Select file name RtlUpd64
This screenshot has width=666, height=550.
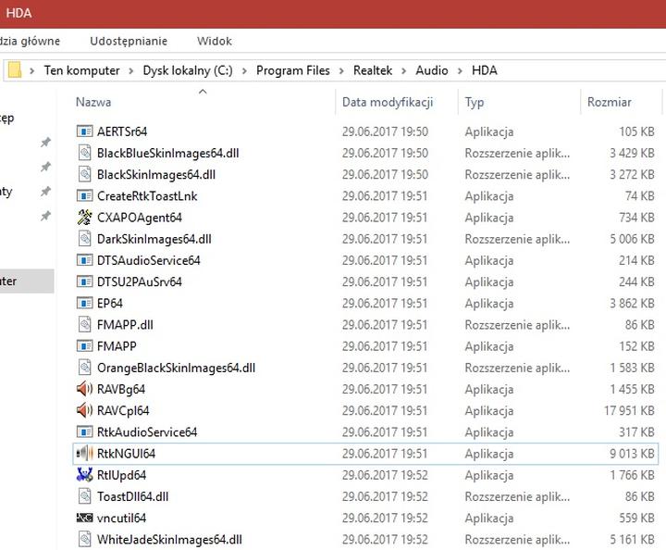tap(121, 475)
